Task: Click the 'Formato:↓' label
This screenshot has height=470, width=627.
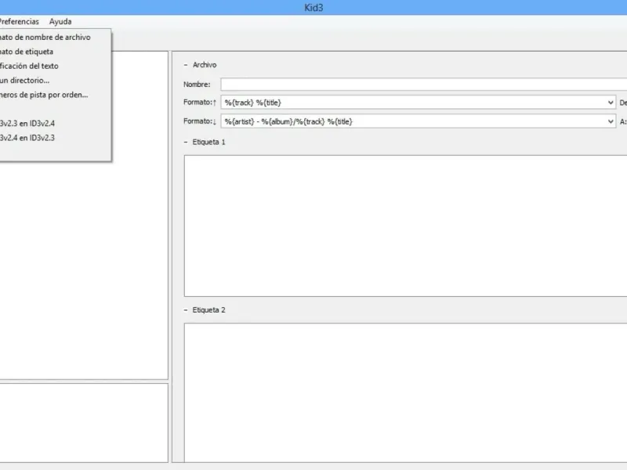Action: pos(200,121)
